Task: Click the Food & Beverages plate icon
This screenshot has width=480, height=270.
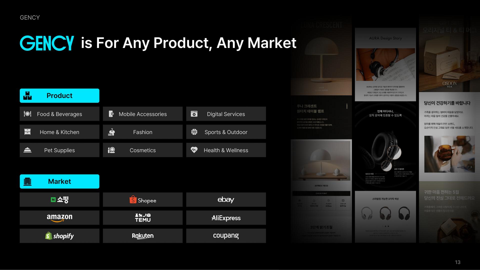Action: coord(27,114)
